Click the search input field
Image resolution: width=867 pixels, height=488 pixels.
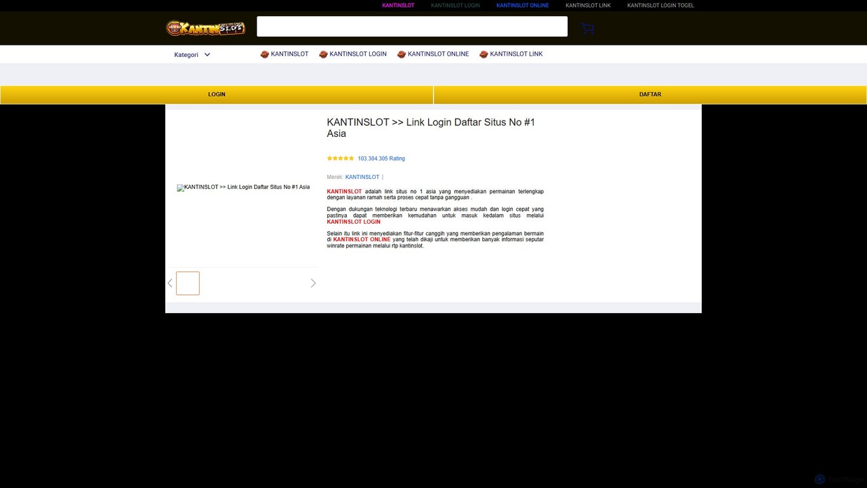click(x=412, y=26)
